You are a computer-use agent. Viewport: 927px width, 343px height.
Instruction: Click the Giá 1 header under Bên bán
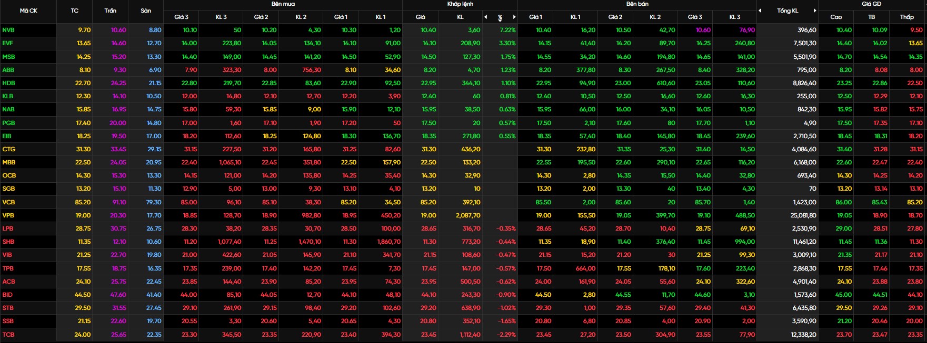(x=535, y=17)
